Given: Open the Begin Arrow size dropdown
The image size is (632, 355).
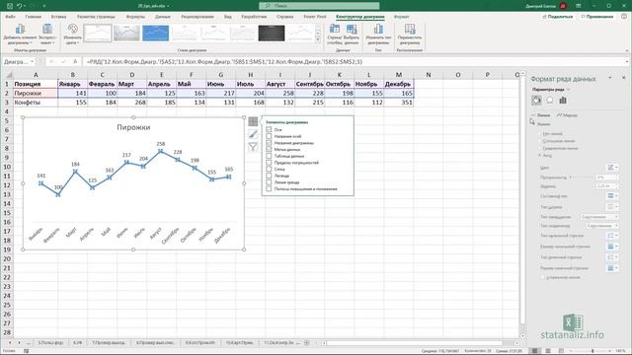Looking at the screenshot, I should pos(612,247).
